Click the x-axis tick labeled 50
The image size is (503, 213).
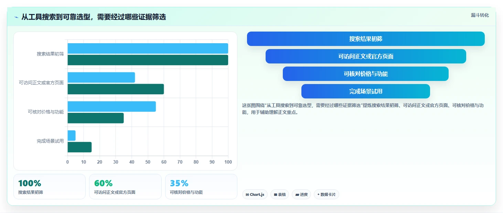point(148,162)
